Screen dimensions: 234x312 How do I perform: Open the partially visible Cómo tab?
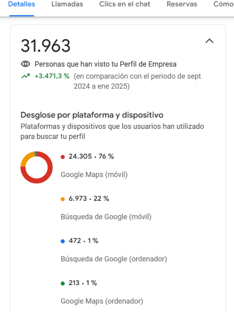pyautogui.click(x=223, y=4)
